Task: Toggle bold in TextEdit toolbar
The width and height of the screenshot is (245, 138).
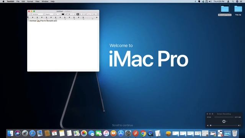Action: point(70,14)
